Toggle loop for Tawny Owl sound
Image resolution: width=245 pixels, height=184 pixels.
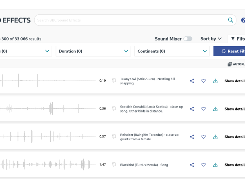[114, 81]
